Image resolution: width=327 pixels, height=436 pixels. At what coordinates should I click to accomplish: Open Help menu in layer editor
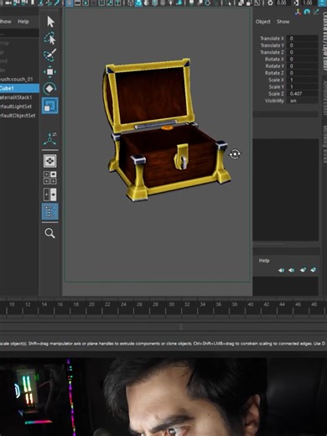(264, 261)
